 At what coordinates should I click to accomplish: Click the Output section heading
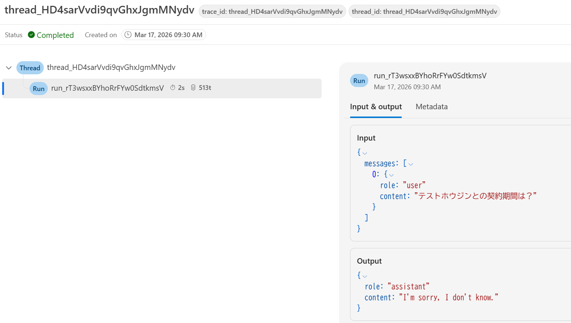(x=369, y=261)
